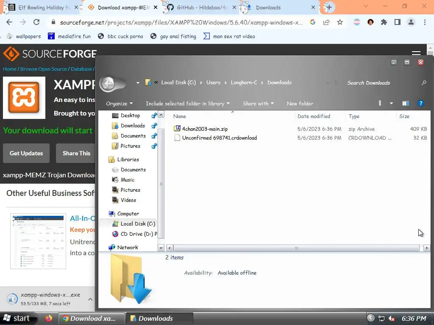Open the Windows start button
The width and height of the screenshot is (434, 325).
18,318
